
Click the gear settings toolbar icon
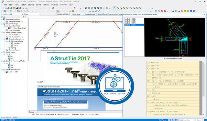tap(89, 8)
